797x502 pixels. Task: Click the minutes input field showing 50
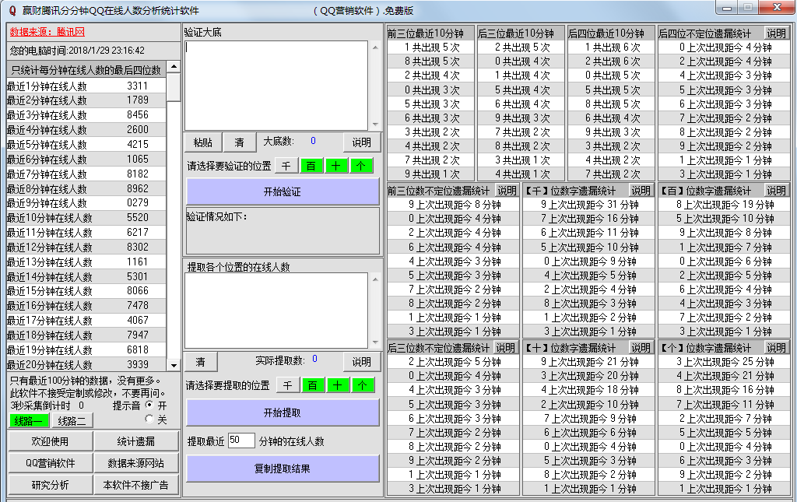[x=241, y=441]
